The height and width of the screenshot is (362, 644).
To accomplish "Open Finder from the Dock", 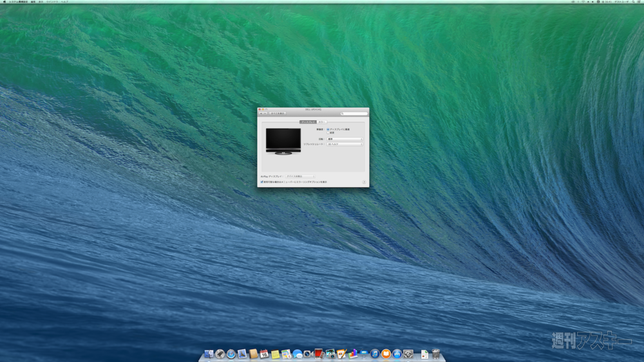I will click(x=209, y=354).
